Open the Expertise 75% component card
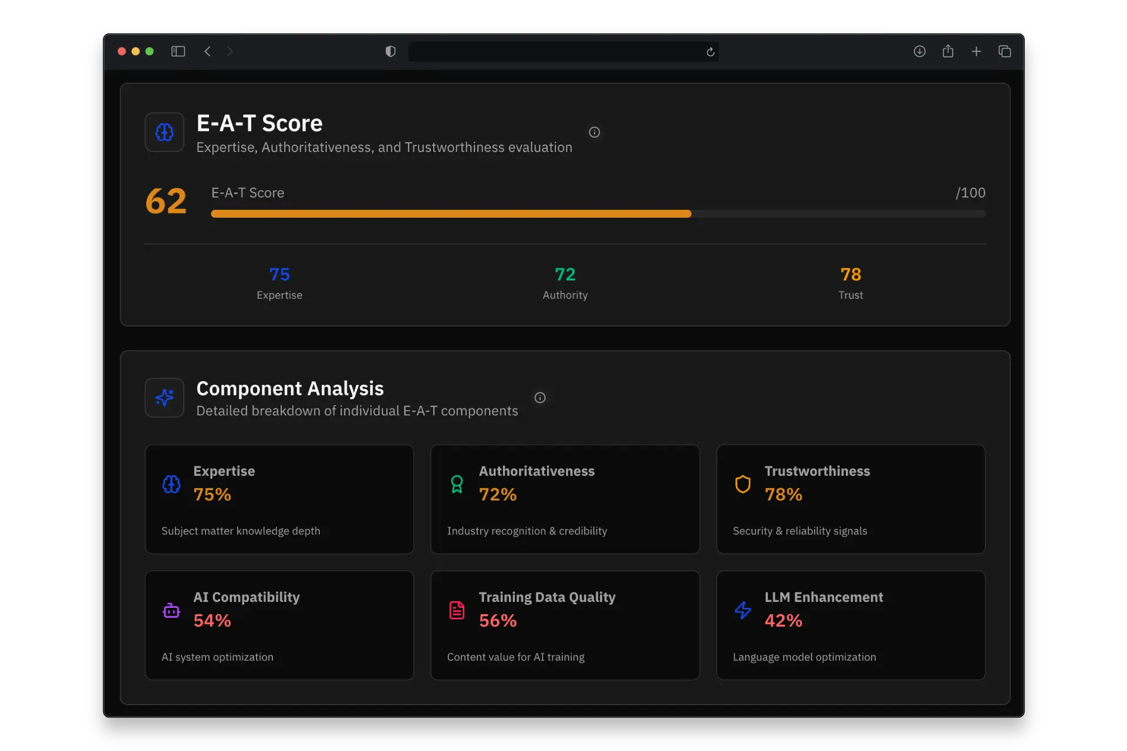Screen dimensions: 1127x751 279,499
